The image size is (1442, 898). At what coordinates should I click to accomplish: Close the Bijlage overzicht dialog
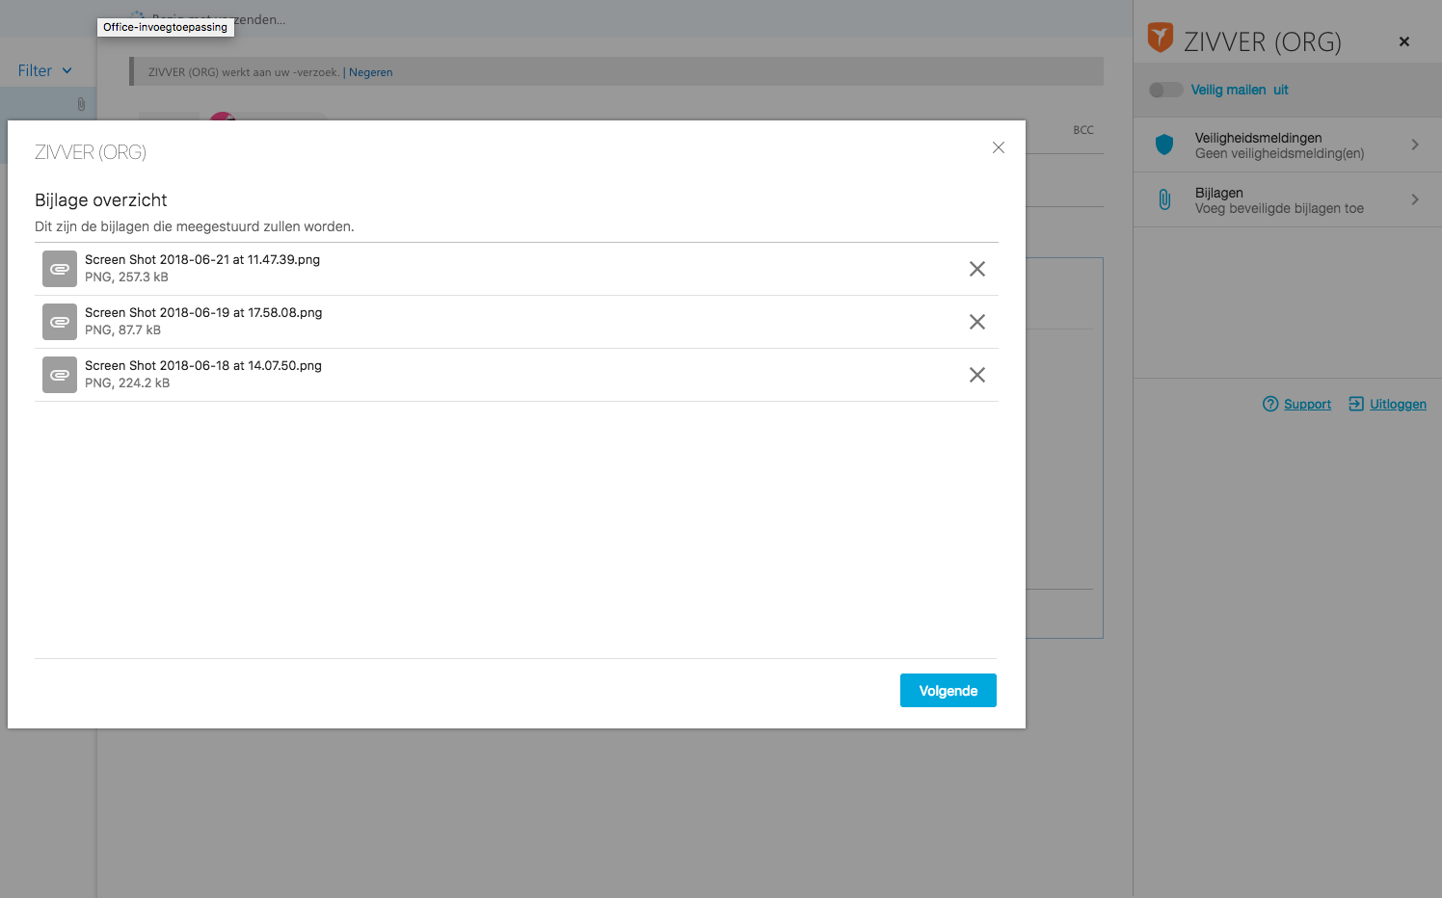click(x=999, y=147)
